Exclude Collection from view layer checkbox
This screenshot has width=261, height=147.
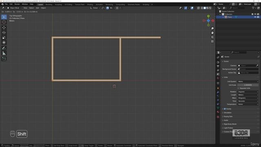pos(252,14)
